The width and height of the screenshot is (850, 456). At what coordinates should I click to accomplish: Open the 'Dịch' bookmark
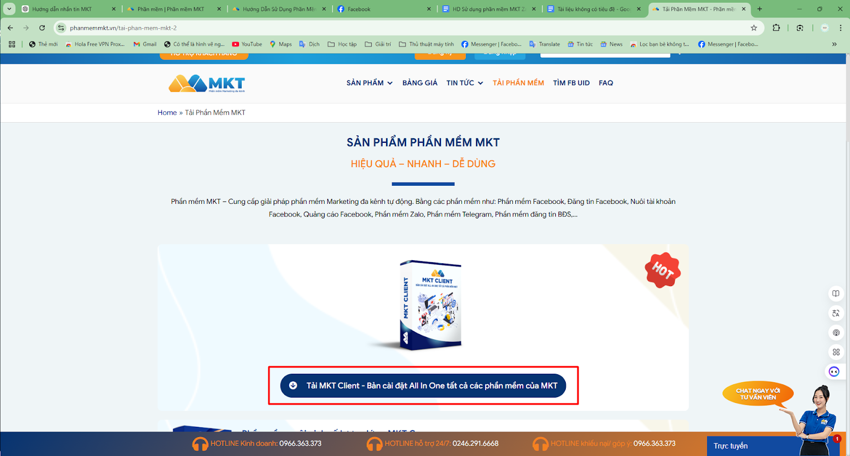pos(309,44)
